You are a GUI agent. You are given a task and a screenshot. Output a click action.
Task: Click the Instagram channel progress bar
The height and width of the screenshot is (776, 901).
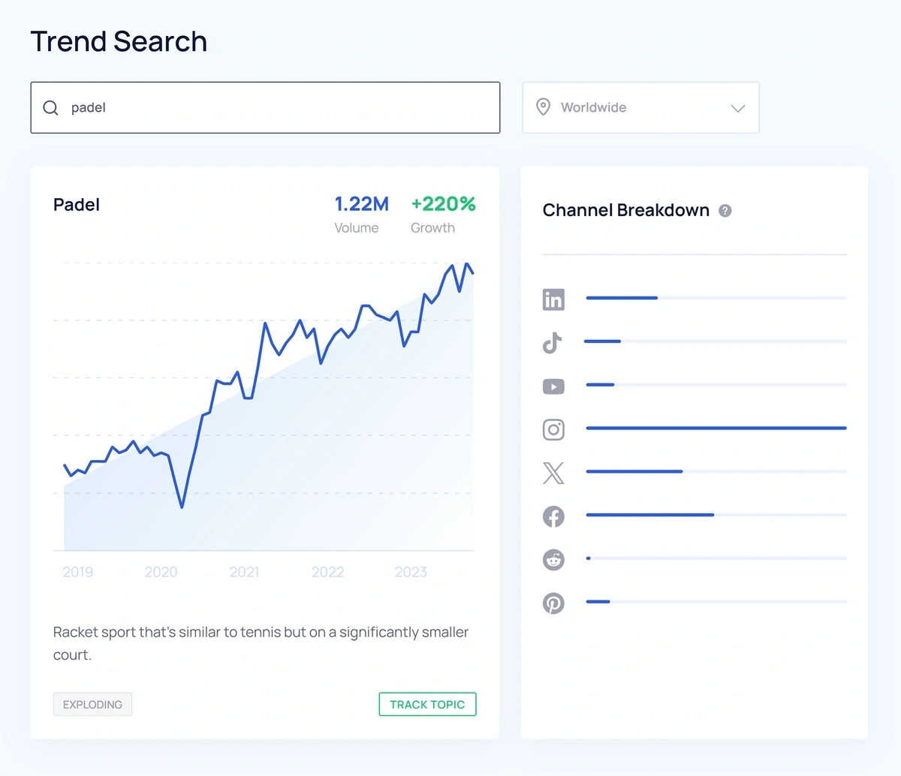coord(716,429)
